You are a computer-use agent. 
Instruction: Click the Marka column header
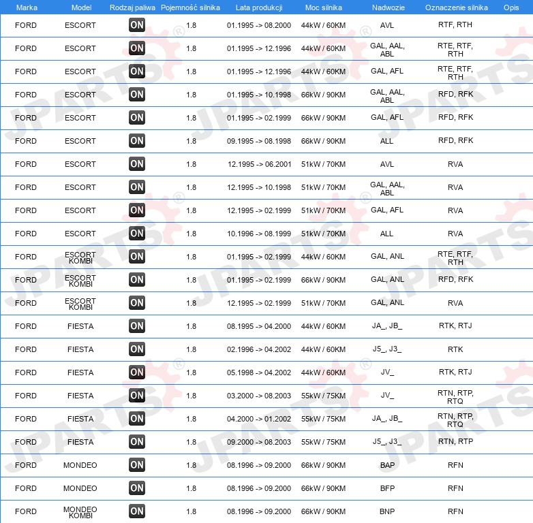click(x=27, y=7)
